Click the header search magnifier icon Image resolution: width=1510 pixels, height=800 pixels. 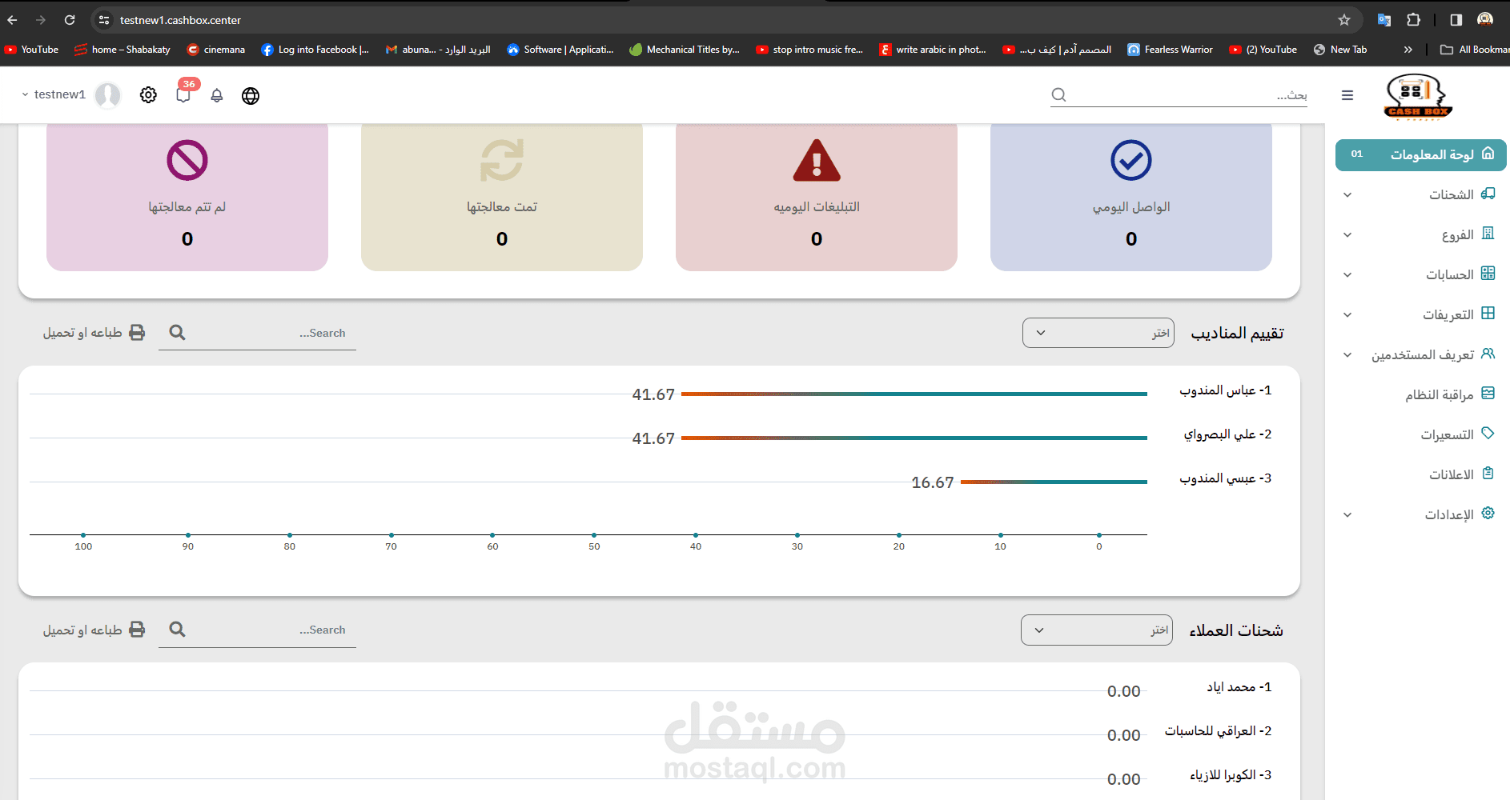pos(1058,94)
